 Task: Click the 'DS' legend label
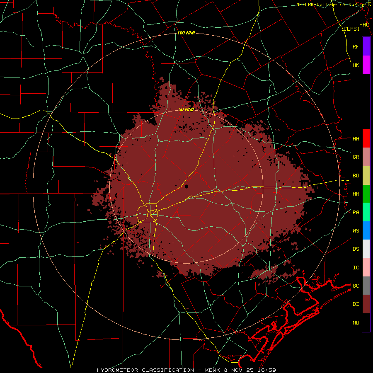point(356,249)
